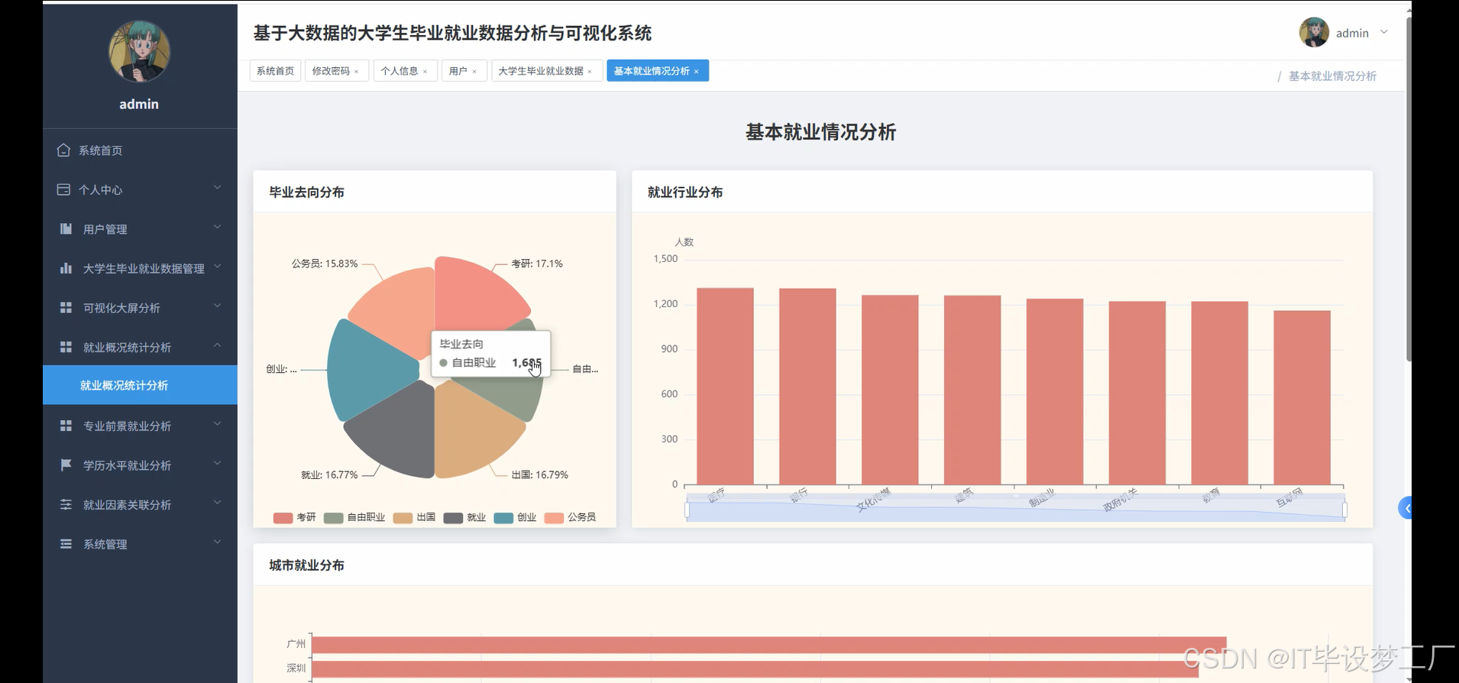Expand the 系统管理 chevron
1459x683 pixels.
tap(218, 542)
